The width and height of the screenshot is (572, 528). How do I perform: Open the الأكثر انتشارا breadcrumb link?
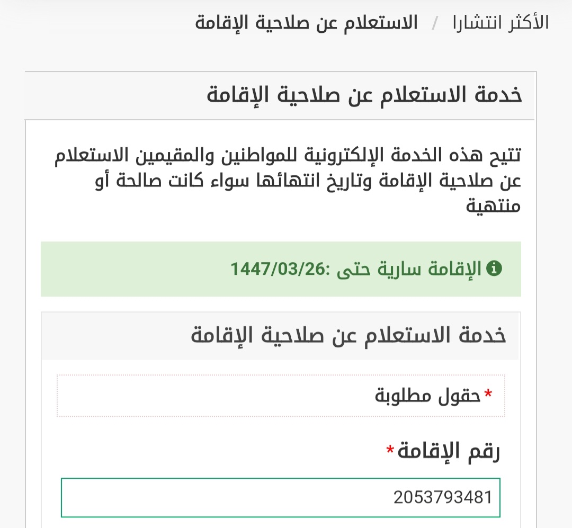coord(500,23)
